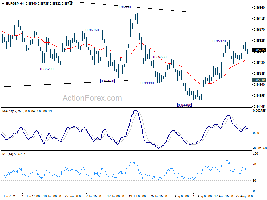Screen dimensions: 267x200
Task: Select the 0.86680 price label
Action: click(x=124, y=7)
